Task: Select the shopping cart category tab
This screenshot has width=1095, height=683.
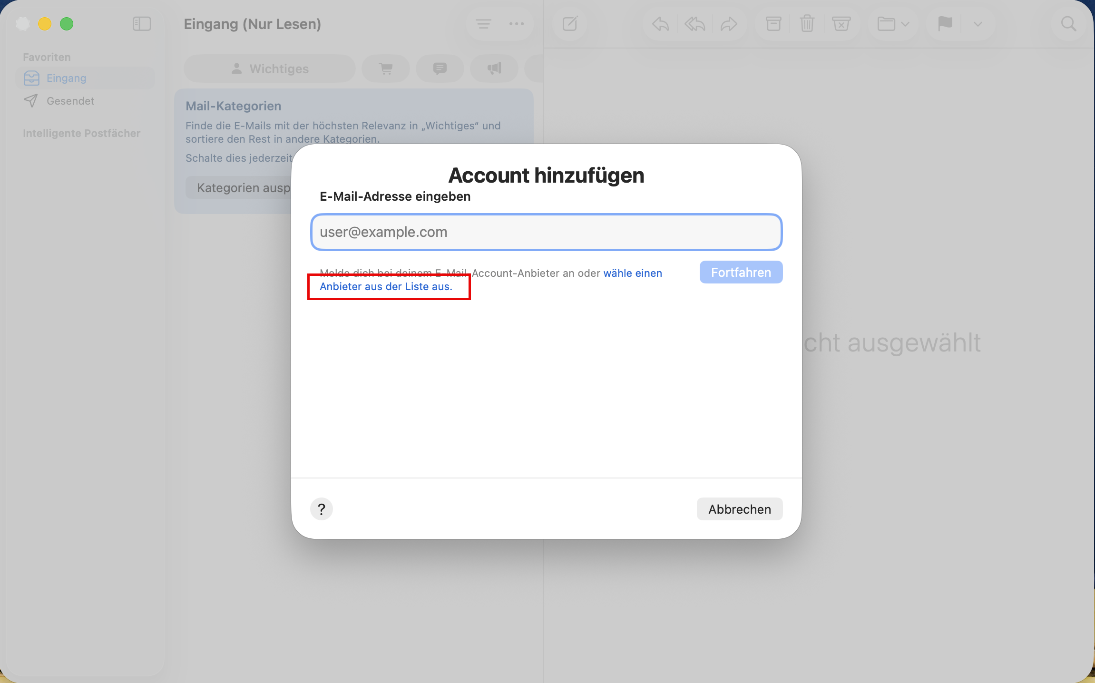Action: 386,69
